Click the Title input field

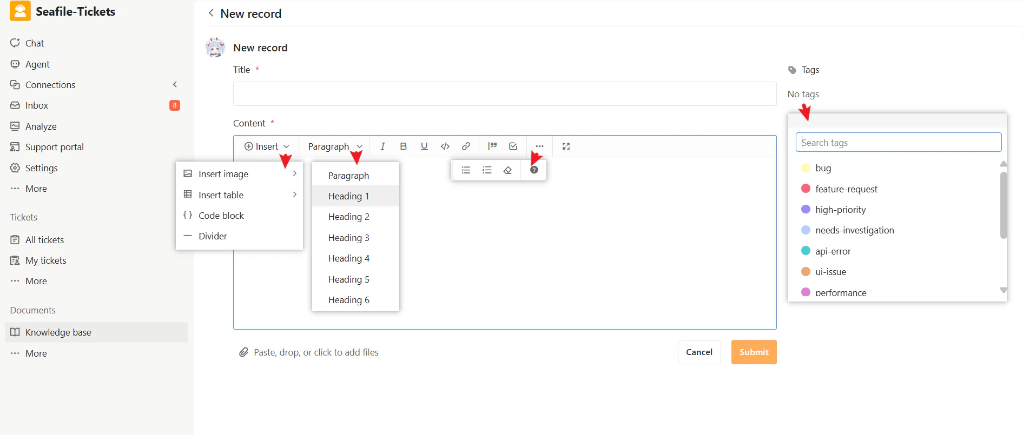click(x=505, y=93)
